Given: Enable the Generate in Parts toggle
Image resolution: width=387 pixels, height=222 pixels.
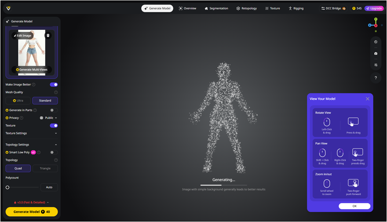Looking at the screenshot, I should pyautogui.click(x=54, y=110).
